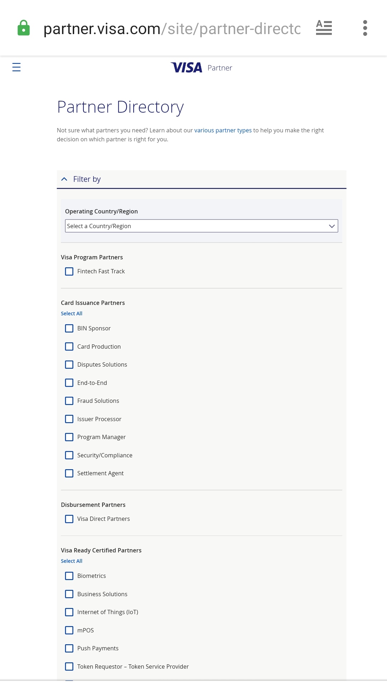Toggle the mPOS checkbox
The width and height of the screenshot is (387, 683).
tap(69, 630)
